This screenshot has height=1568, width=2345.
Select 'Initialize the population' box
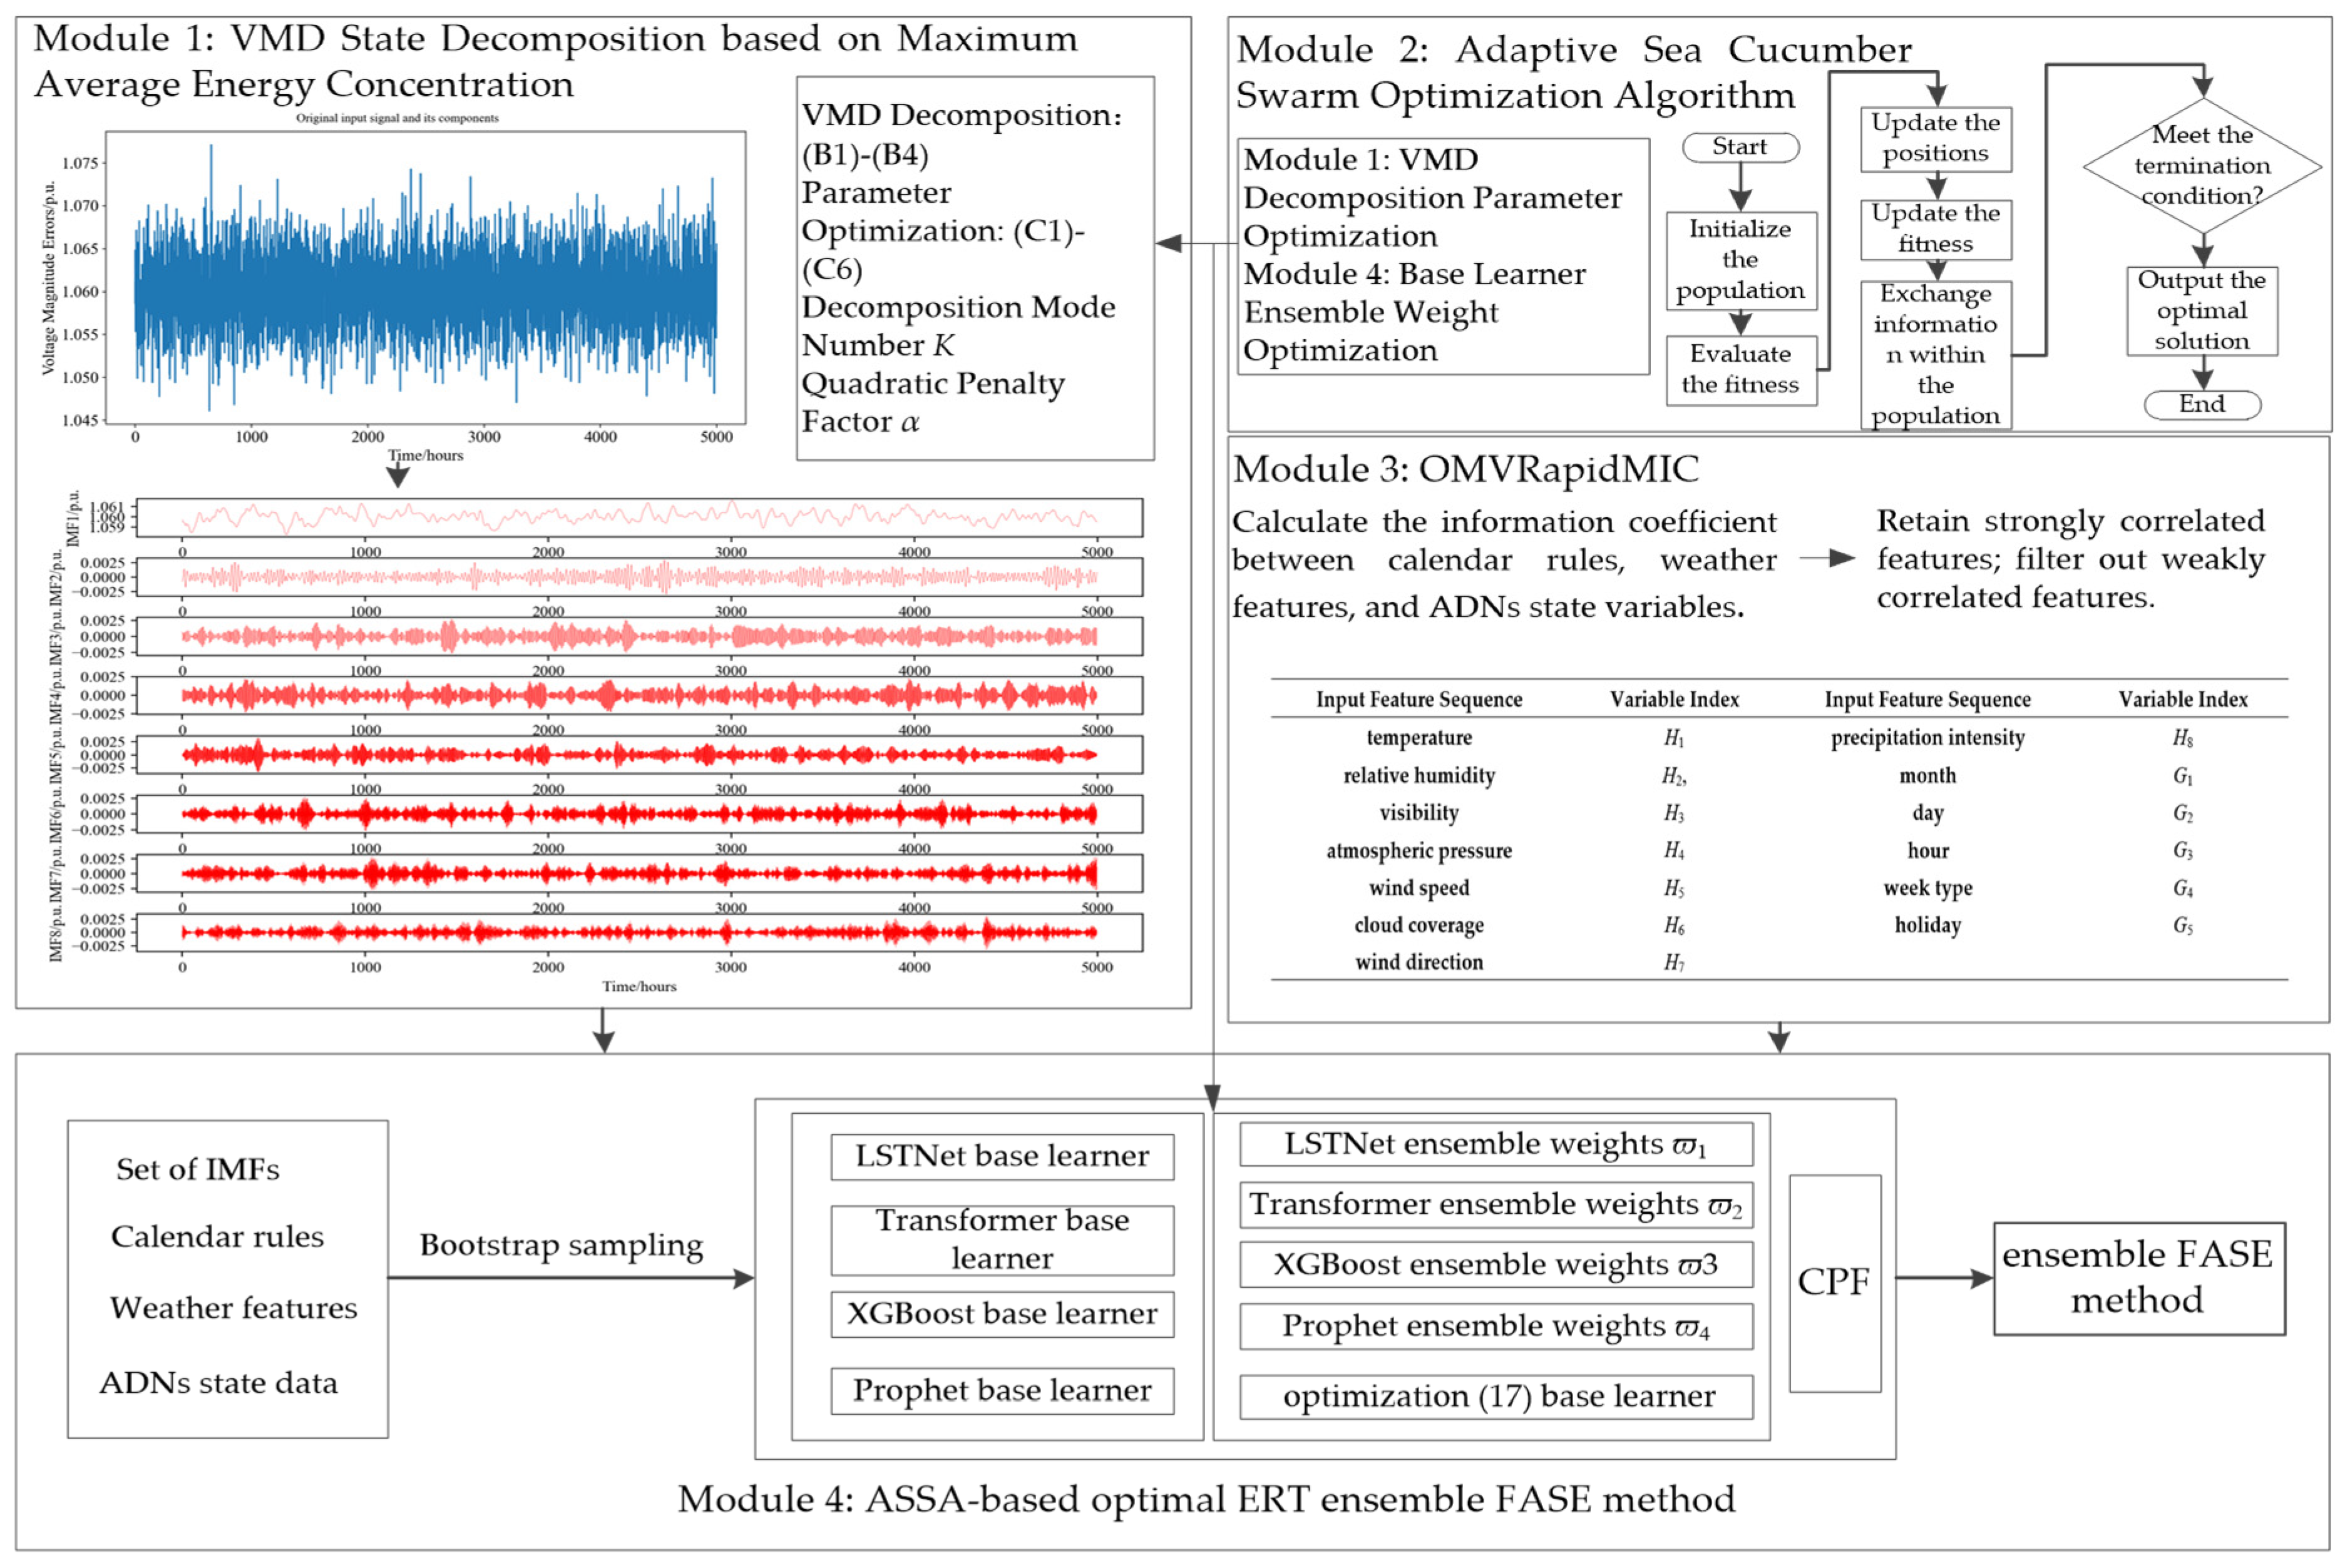(x=1740, y=260)
